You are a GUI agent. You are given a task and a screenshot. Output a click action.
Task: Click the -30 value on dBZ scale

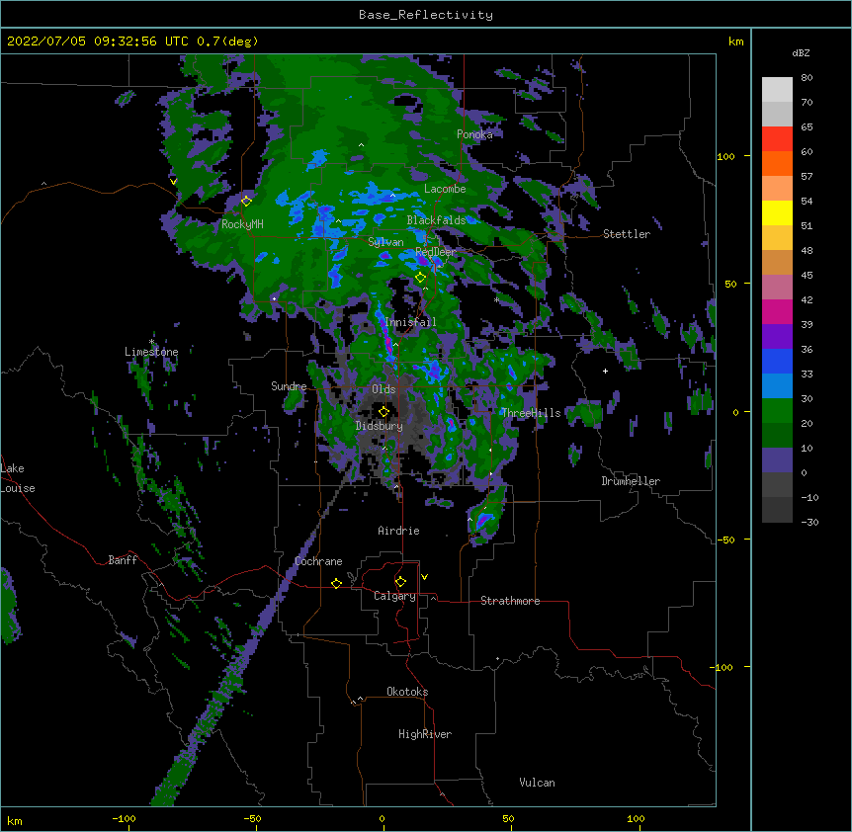click(809, 522)
